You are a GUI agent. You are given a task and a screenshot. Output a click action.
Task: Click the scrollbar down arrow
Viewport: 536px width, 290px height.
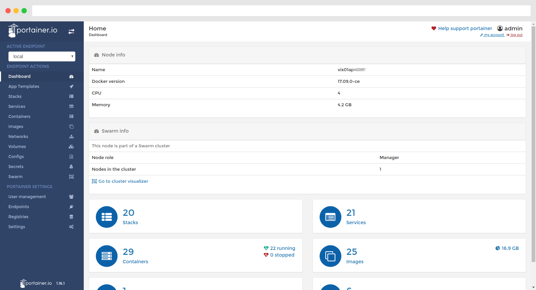tap(533, 287)
